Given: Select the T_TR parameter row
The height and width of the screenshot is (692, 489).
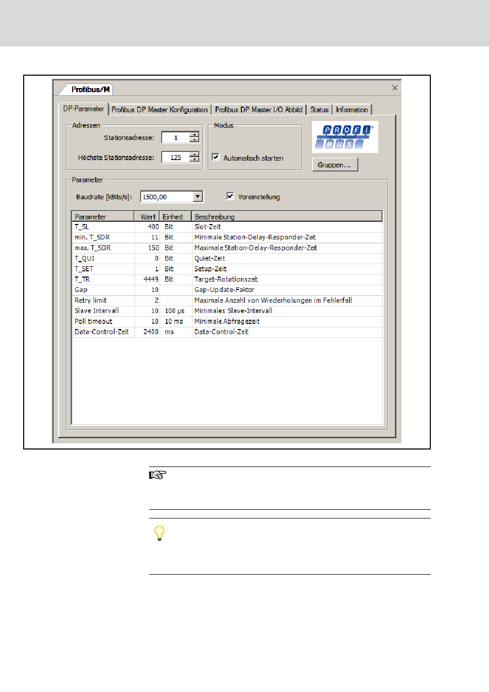Looking at the screenshot, I should pyautogui.click(x=228, y=279).
